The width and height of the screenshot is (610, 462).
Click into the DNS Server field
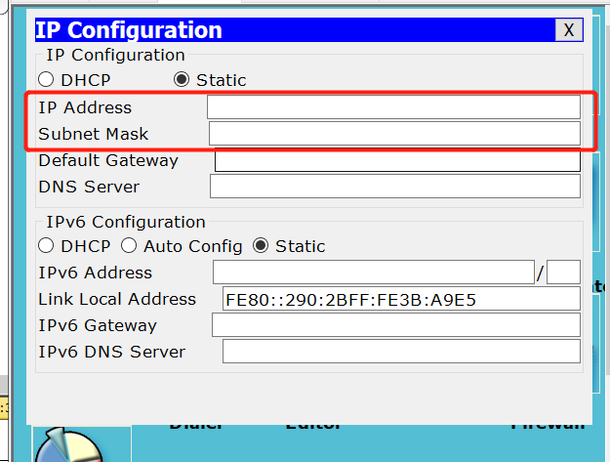click(x=394, y=187)
